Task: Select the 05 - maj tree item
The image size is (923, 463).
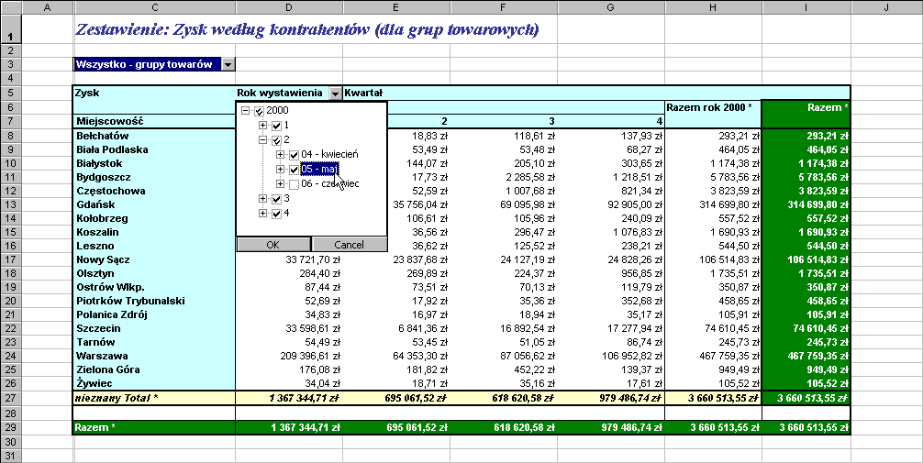Action: (317, 170)
